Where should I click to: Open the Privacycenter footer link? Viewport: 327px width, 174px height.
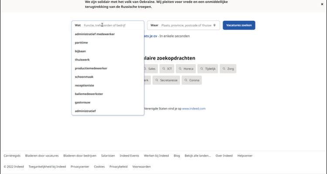coord(80,167)
